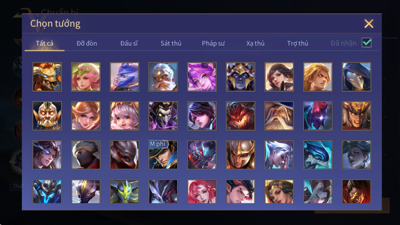
Task: Pick the masked ninja hero with headband
Action: click(86, 155)
